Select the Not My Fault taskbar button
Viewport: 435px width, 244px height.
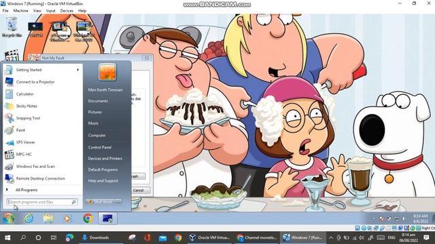107,218
